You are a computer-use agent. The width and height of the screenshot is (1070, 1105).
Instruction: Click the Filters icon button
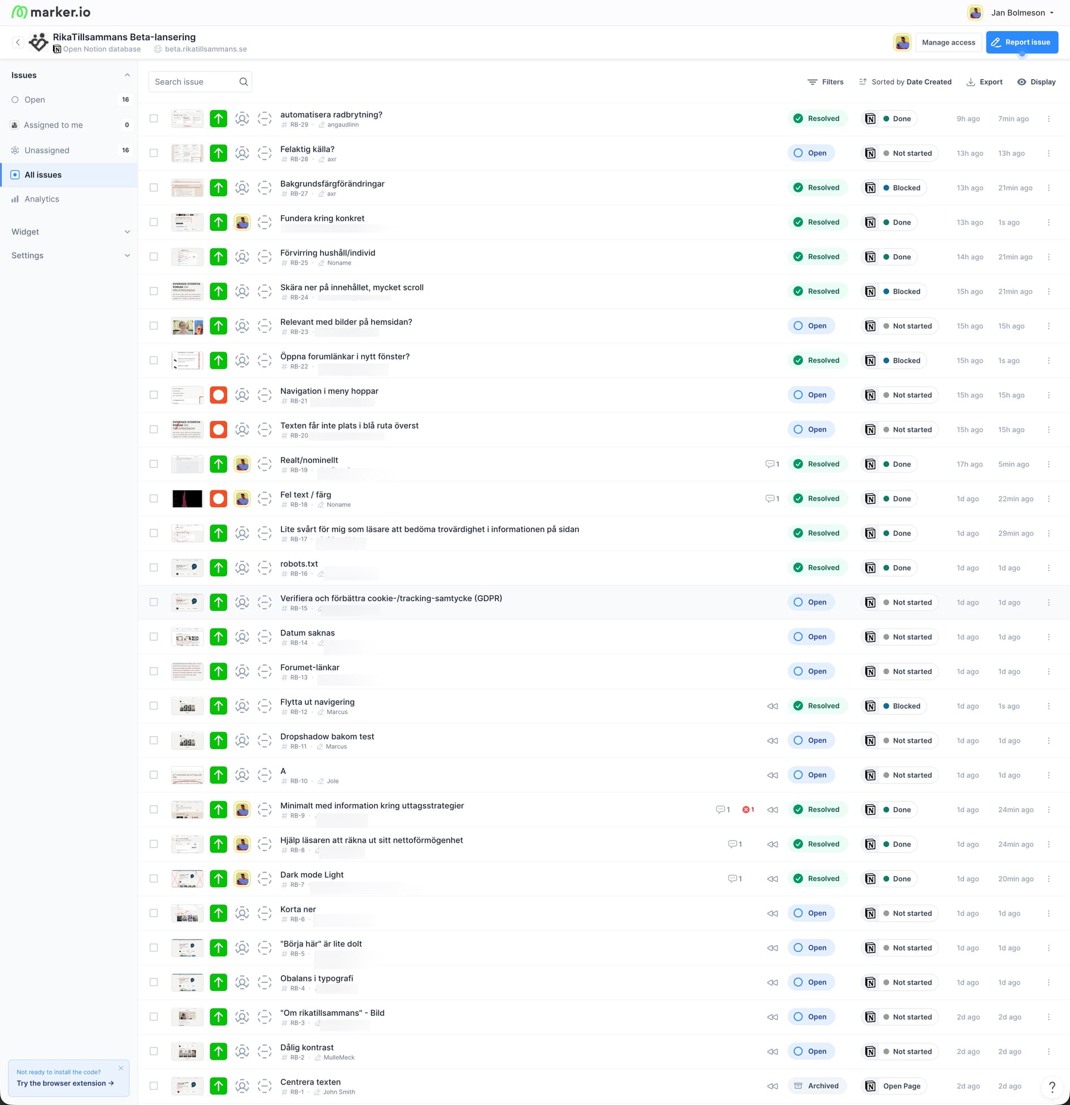[812, 82]
